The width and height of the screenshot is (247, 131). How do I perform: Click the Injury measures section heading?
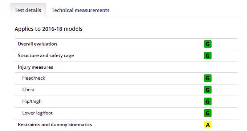tap(35, 67)
